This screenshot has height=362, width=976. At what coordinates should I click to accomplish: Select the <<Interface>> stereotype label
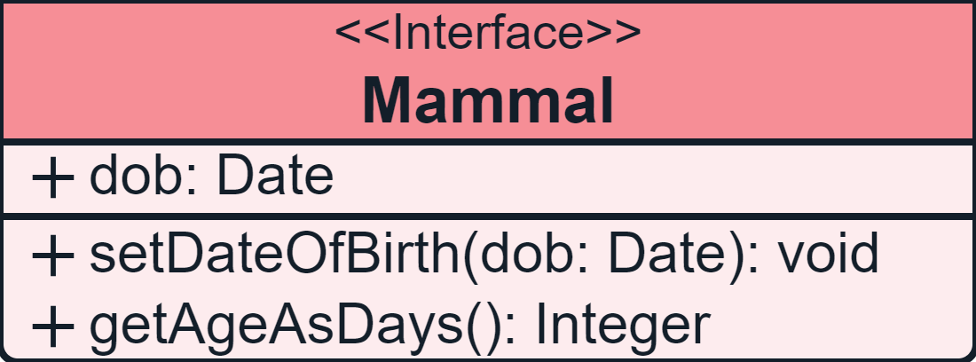point(487,34)
